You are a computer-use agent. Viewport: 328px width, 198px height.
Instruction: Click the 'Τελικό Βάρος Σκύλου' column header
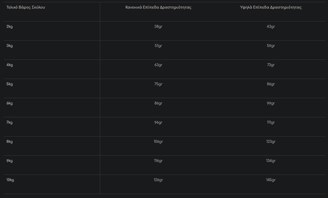click(26, 7)
